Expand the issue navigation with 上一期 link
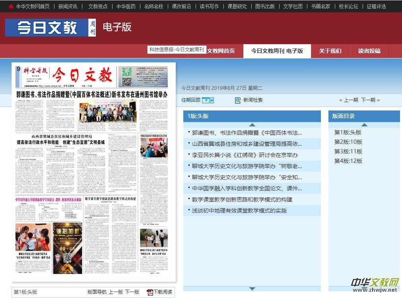Image resolution: width=402 pixels, height=298 pixels. pyautogui.click(x=351, y=100)
